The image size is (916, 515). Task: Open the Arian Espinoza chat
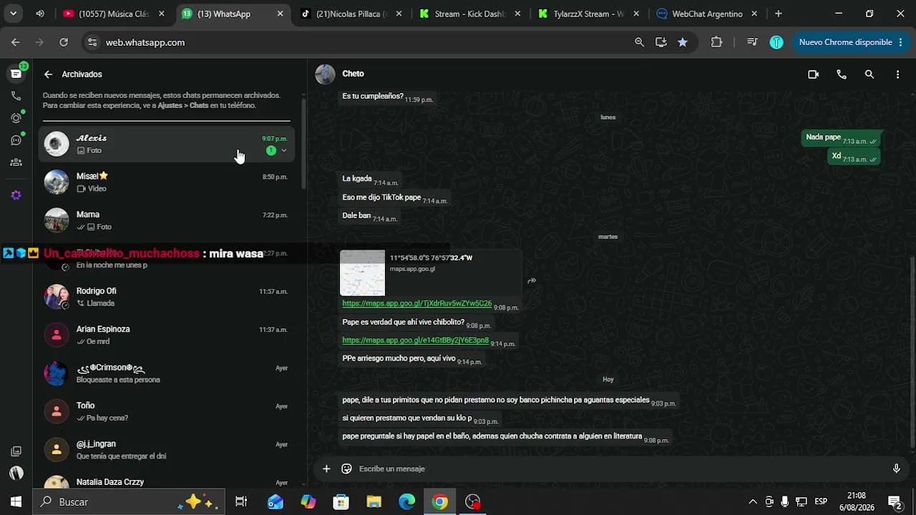167,335
